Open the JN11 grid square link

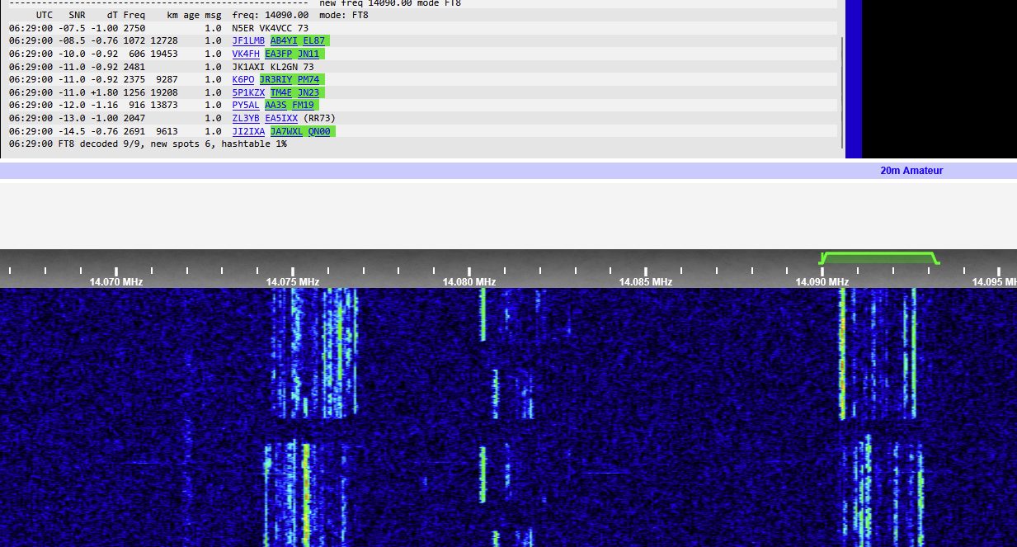coord(308,54)
